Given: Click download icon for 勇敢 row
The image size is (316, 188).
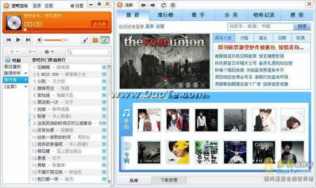Looking at the screenshot, I should (104, 165).
